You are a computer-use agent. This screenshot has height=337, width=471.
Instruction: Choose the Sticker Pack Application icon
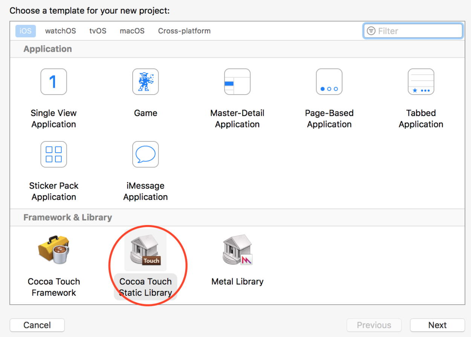(54, 154)
